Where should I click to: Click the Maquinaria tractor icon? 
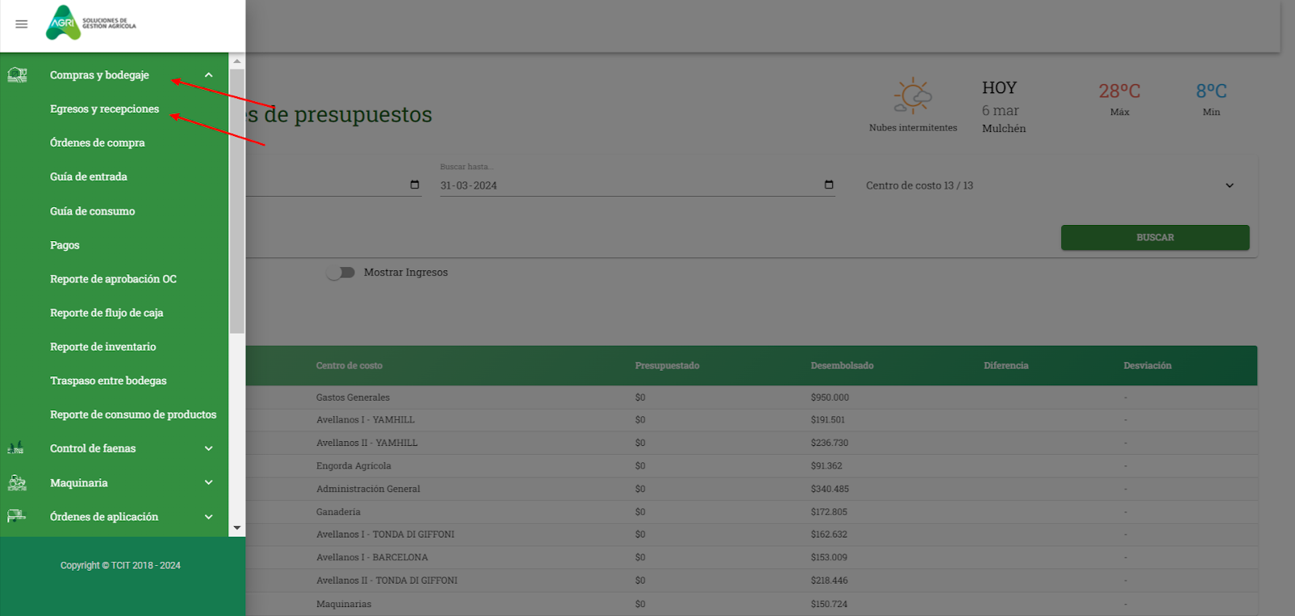pos(17,482)
